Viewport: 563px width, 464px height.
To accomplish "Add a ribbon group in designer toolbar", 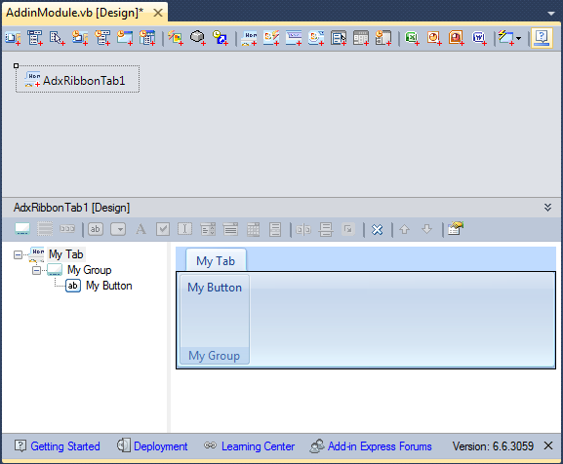I will [x=22, y=229].
